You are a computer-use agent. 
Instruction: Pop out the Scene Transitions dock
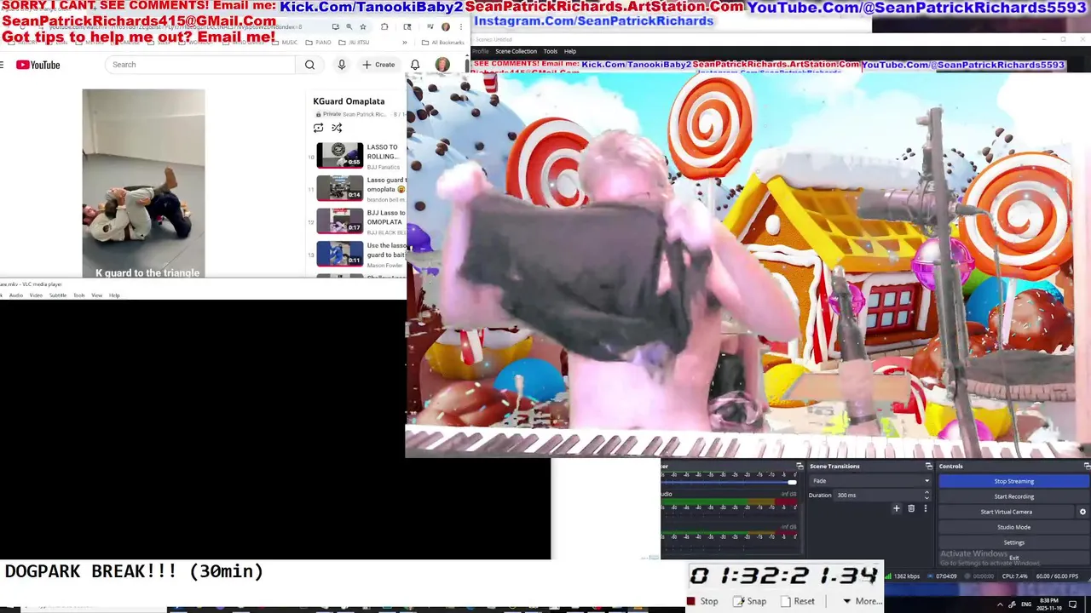(928, 466)
